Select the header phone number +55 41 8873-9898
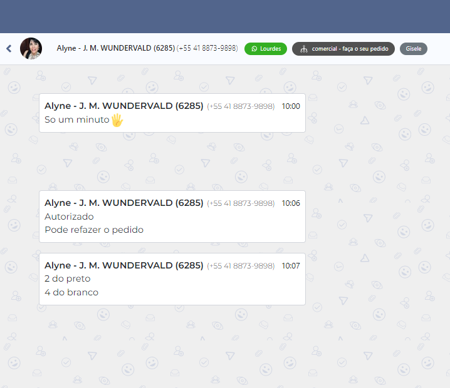This screenshot has height=388, width=450. pyautogui.click(x=207, y=48)
